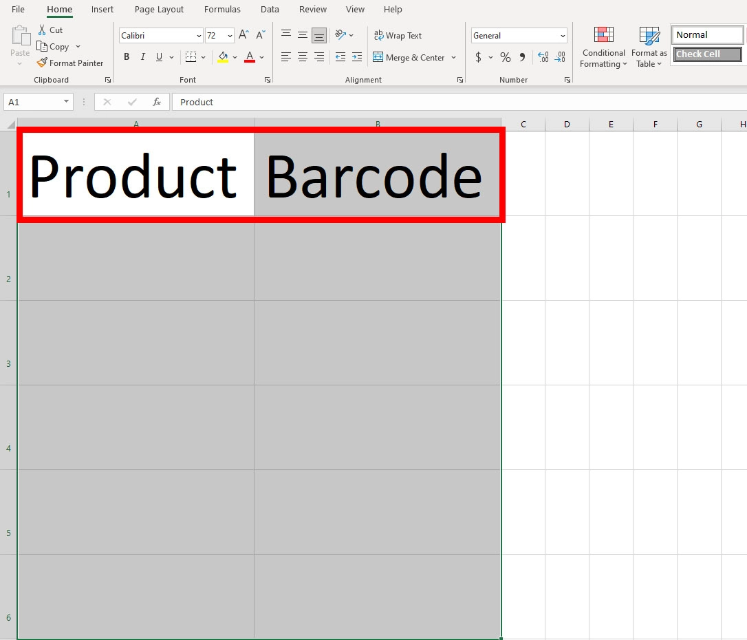Toggle bold formatting
747x640 pixels.
(127, 56)
